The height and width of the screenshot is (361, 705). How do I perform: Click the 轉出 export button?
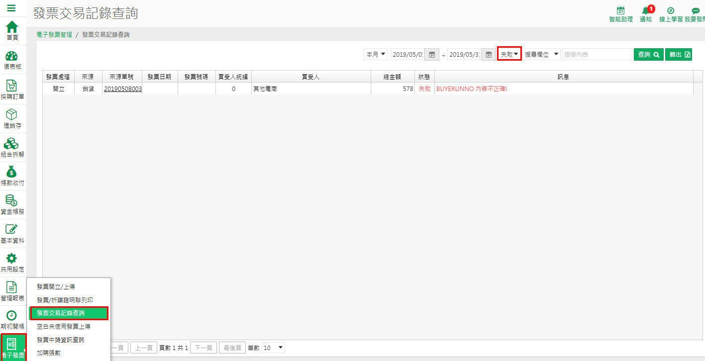pyautogui.click(x=679, y=55)
